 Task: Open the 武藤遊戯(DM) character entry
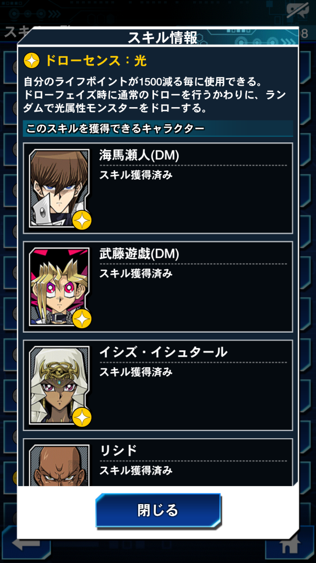pos(158,286)
